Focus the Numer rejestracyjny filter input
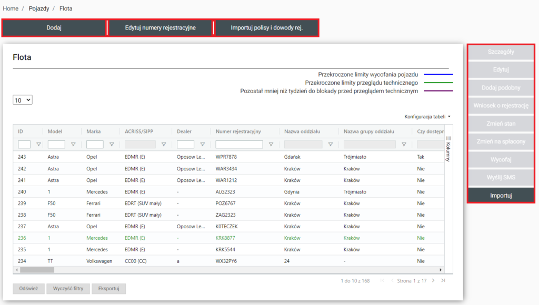The image size is (539, 305). coord(239,144)
